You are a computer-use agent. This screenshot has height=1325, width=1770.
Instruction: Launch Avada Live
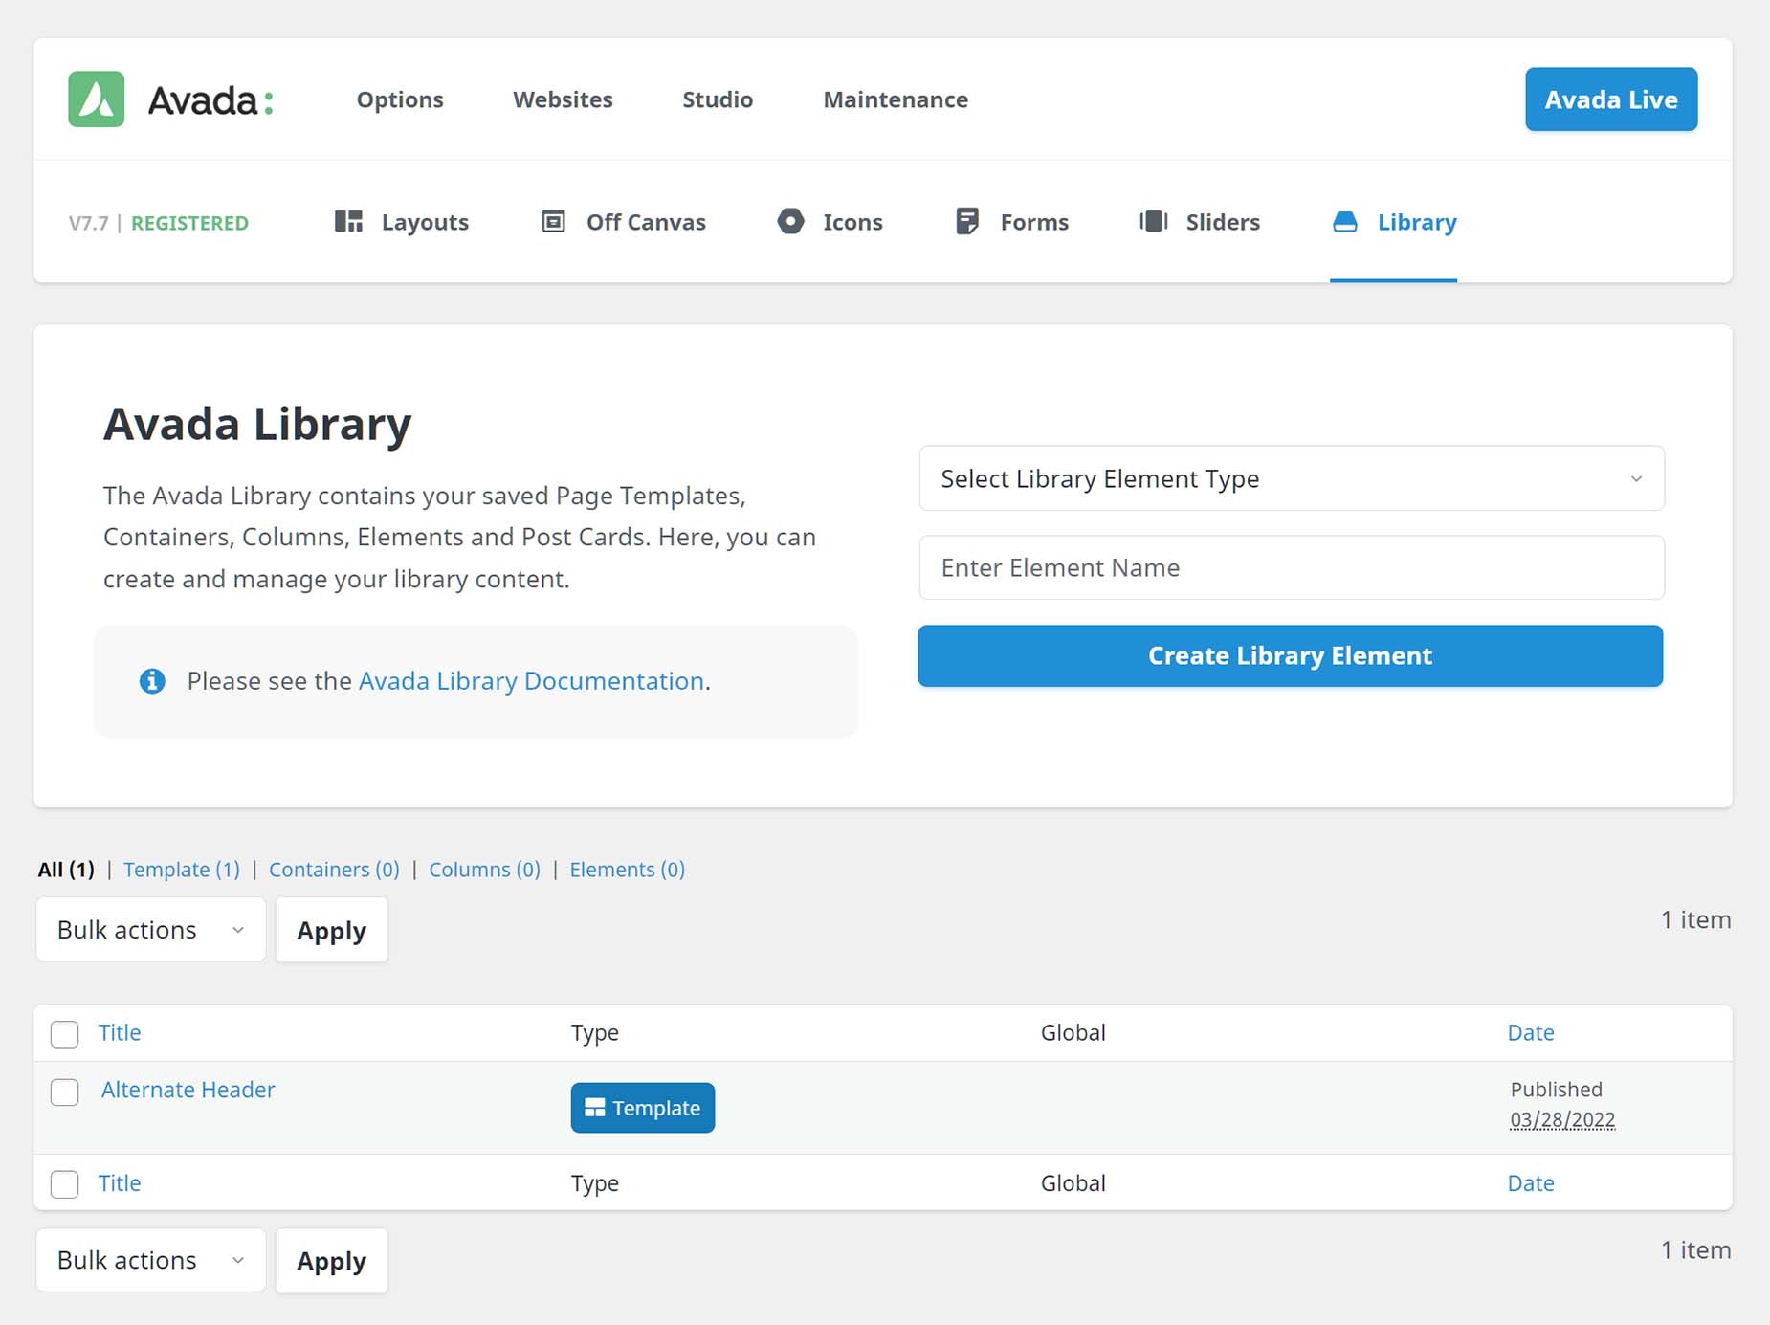(1611, 99)
